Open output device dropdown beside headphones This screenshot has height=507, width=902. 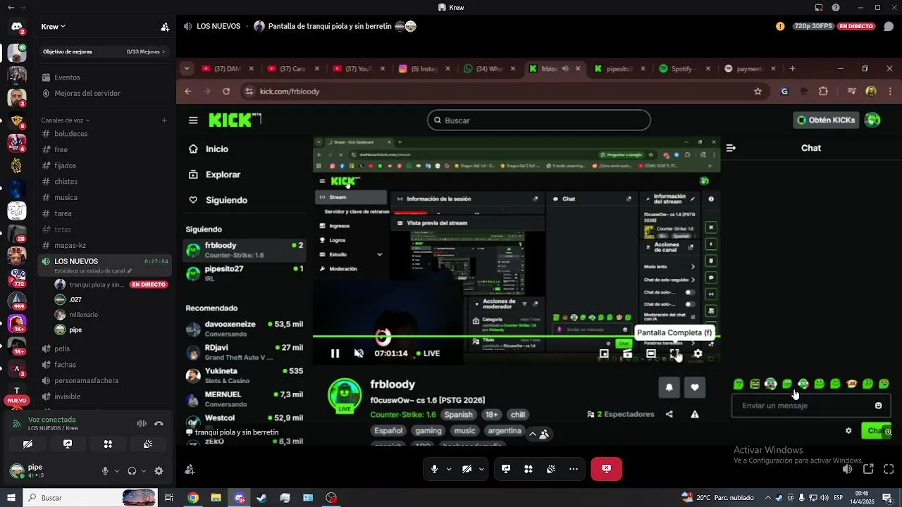point(144,471)
